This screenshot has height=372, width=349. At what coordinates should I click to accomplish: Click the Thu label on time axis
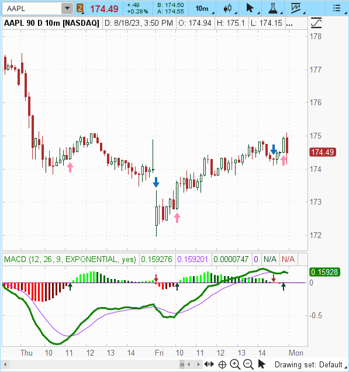point(26,353)
